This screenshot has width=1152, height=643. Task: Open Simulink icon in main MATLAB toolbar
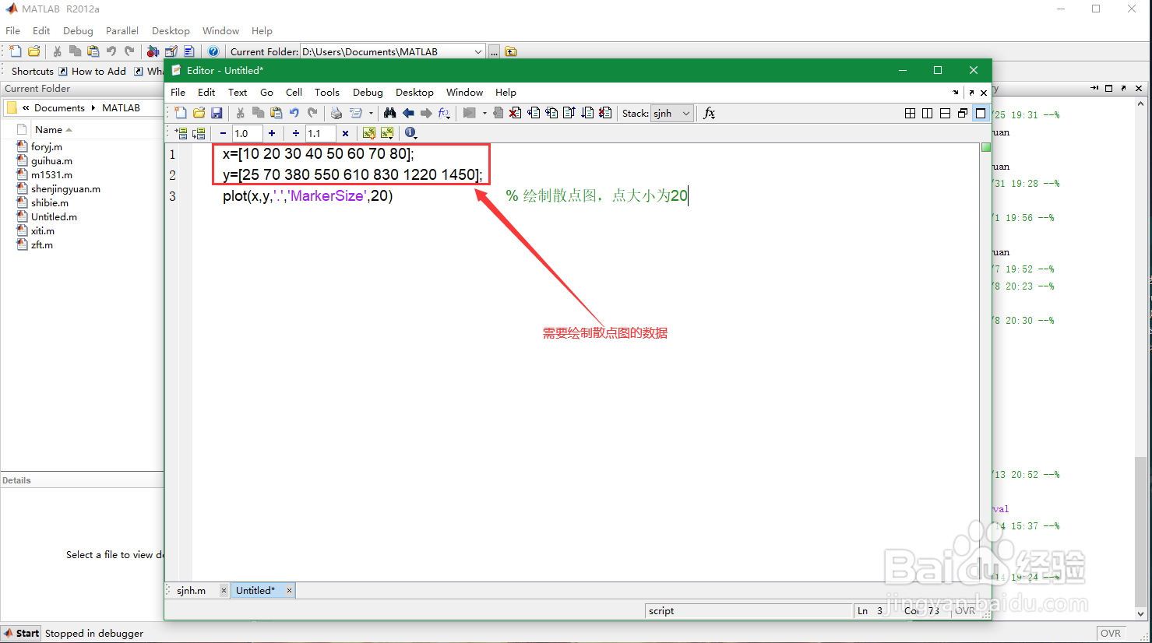pos(153,51)
